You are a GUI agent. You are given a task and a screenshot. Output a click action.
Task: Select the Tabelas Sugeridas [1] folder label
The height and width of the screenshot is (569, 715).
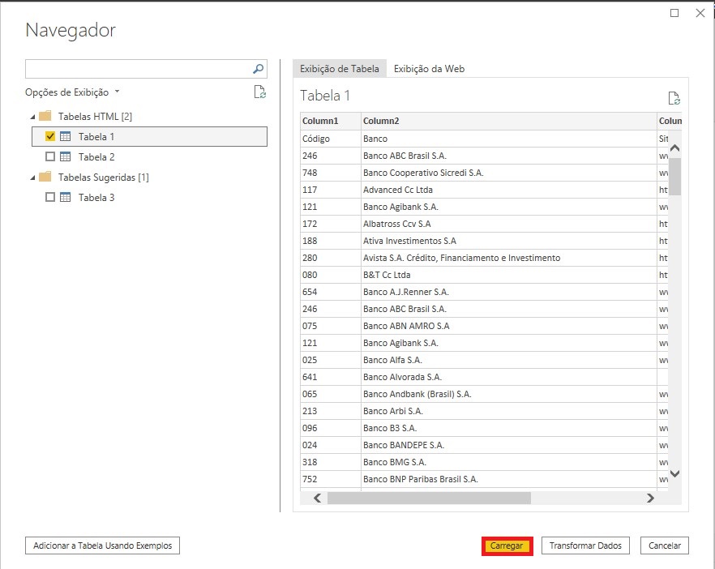pos(104,178)
